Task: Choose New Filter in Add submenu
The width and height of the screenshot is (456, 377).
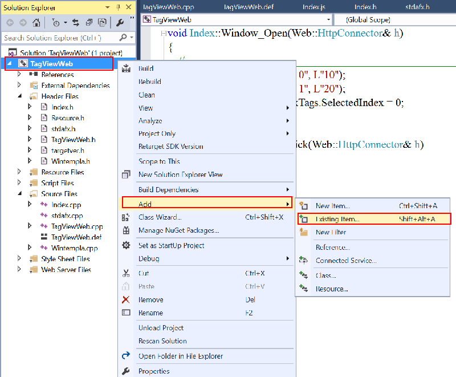Action: [x=373, y=232]
